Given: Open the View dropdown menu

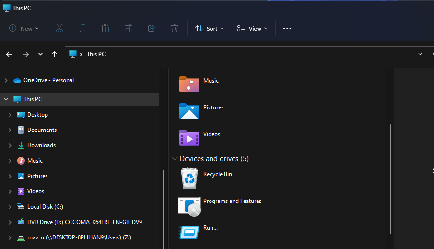Looking at the screenshot, I should coord(252,29).
